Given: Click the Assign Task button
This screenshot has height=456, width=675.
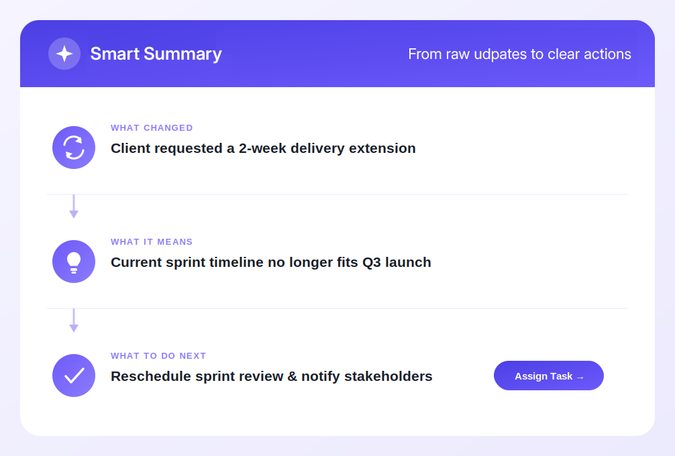Looking at the screenshot, I should 548,376.
